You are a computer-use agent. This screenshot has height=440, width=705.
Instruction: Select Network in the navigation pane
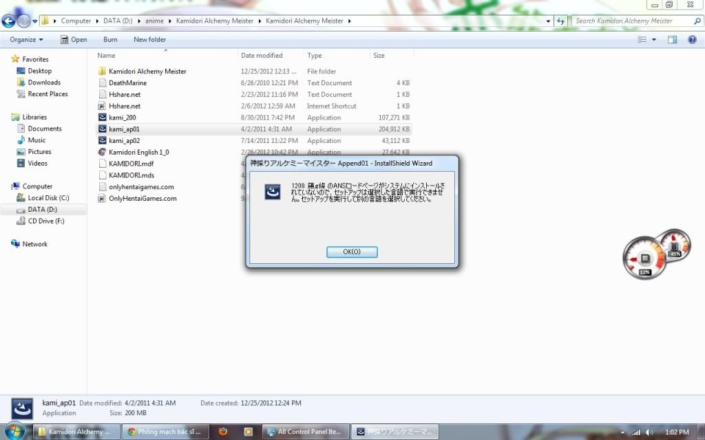click(x=34, y=244)
